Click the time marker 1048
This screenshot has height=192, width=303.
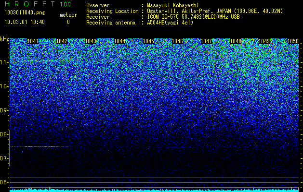[x=236, y=41]
